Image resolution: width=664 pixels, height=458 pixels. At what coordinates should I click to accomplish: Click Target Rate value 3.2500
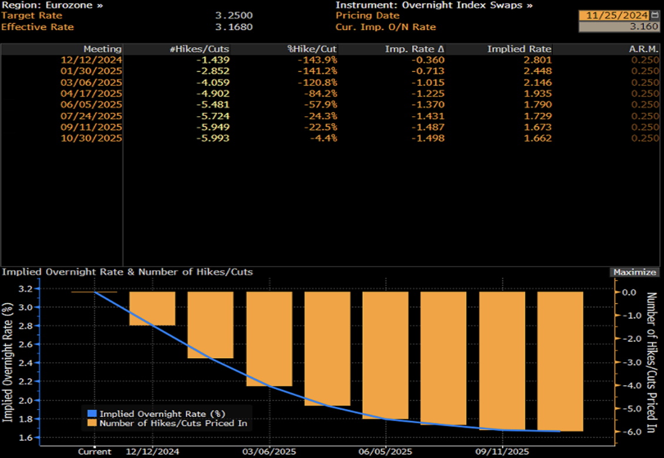[234, 15]
